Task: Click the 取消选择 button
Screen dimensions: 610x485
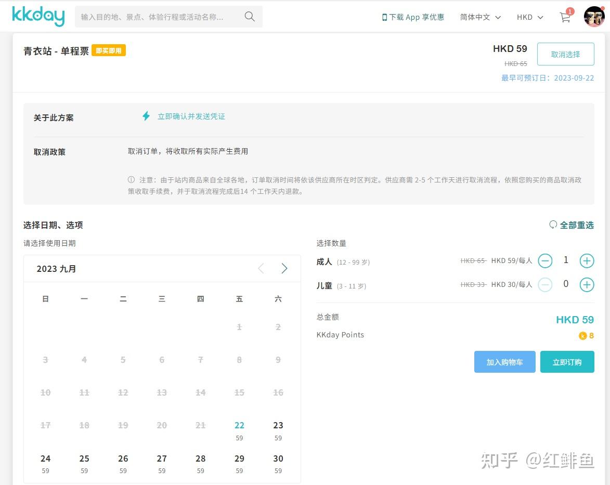Action: point(565,54)
